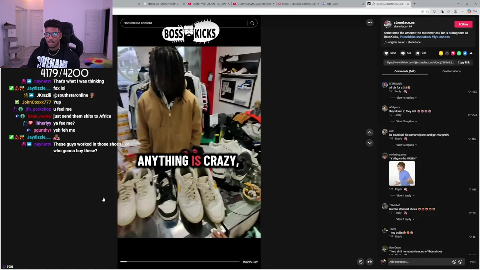Open the embed code icon
The width and height of the screenshot is (480, 270).
point(447,53)
